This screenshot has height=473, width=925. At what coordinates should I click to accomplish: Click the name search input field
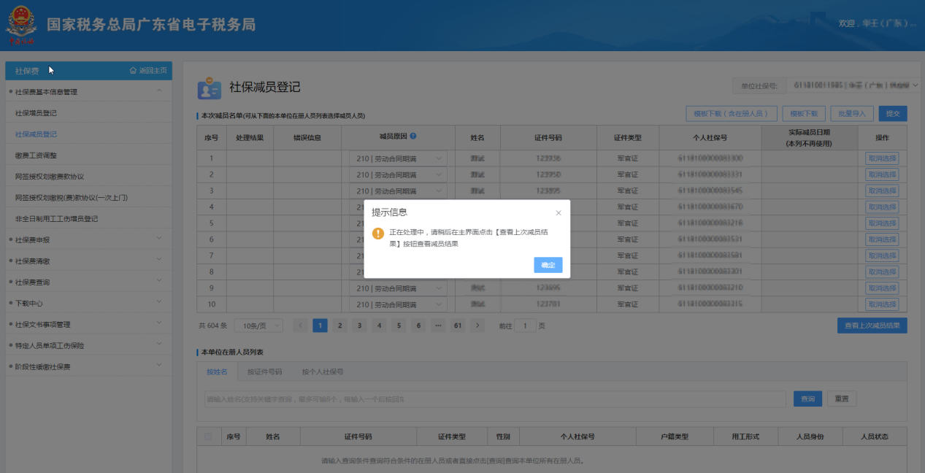coord(495,399)
